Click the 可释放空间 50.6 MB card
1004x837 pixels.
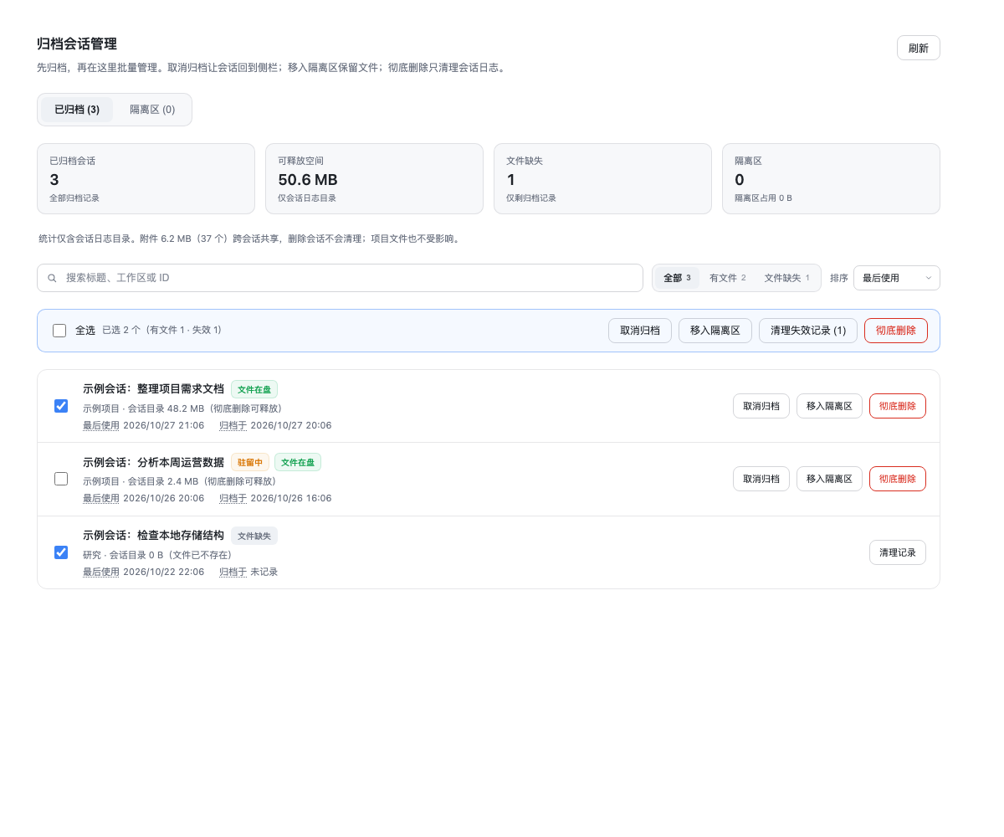click(x=374, y=178)
